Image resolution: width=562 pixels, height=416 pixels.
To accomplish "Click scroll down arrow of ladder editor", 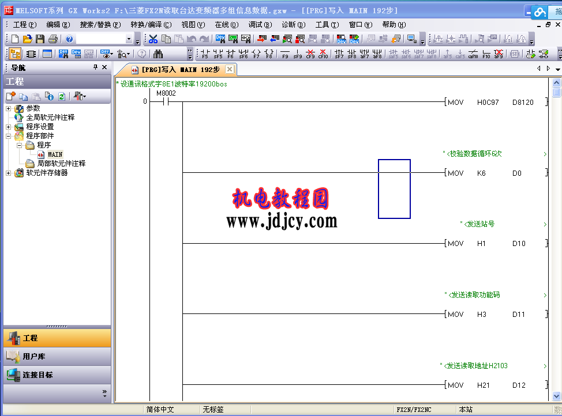I will [x=556, y=396].
